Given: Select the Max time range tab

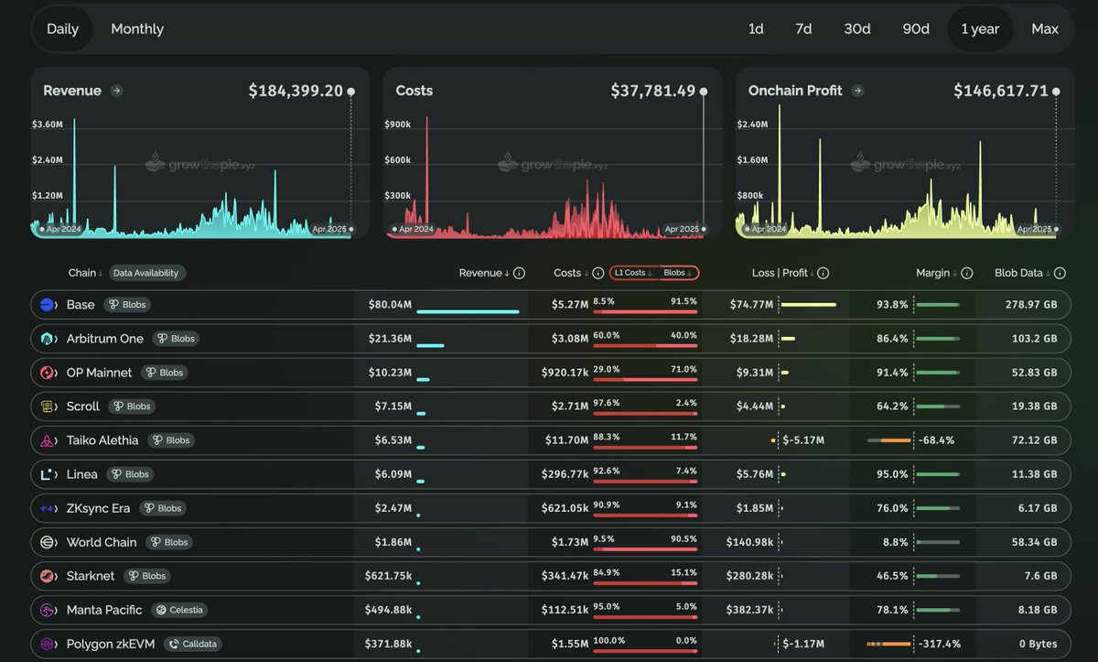Looking at the screenshot, I should pos(1045,29).
